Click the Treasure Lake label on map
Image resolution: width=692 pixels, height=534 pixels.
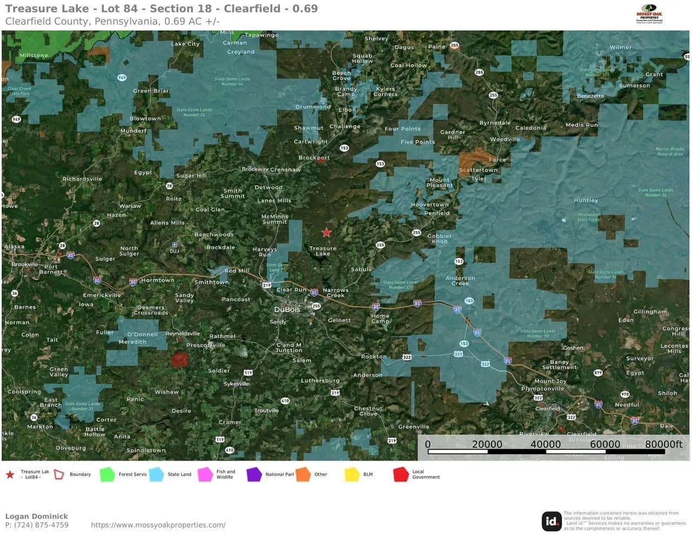point(323,251)
